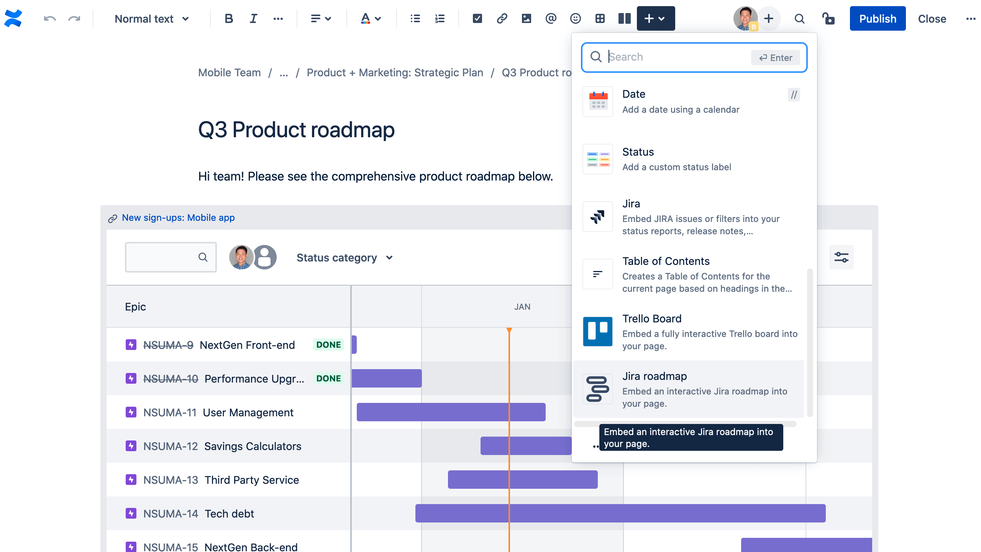Insert an action item checkbox
Screen dimensions: 981x552
point(477,18)
